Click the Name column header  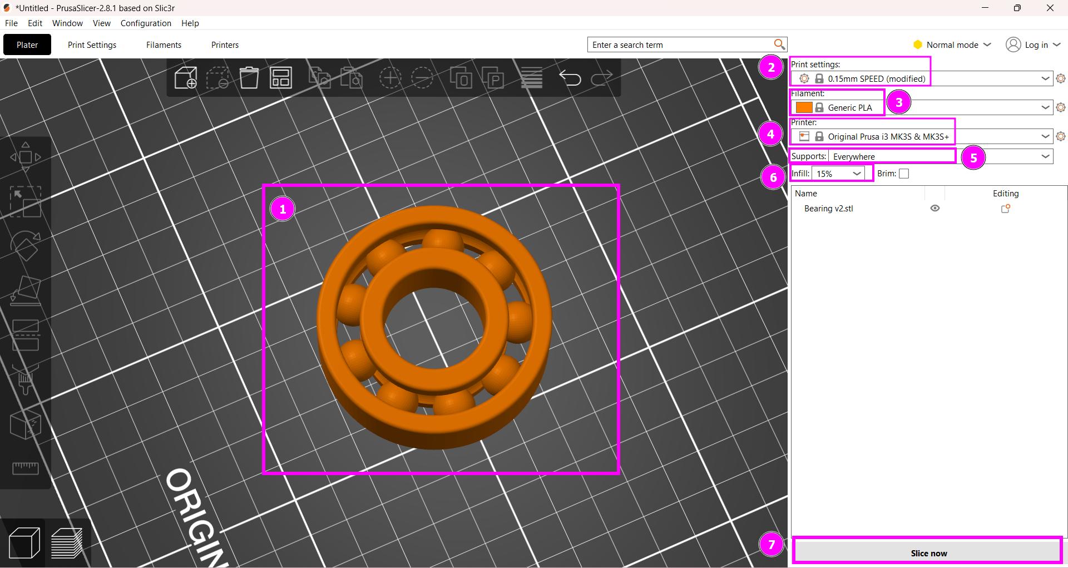click(x=806, y=193)
